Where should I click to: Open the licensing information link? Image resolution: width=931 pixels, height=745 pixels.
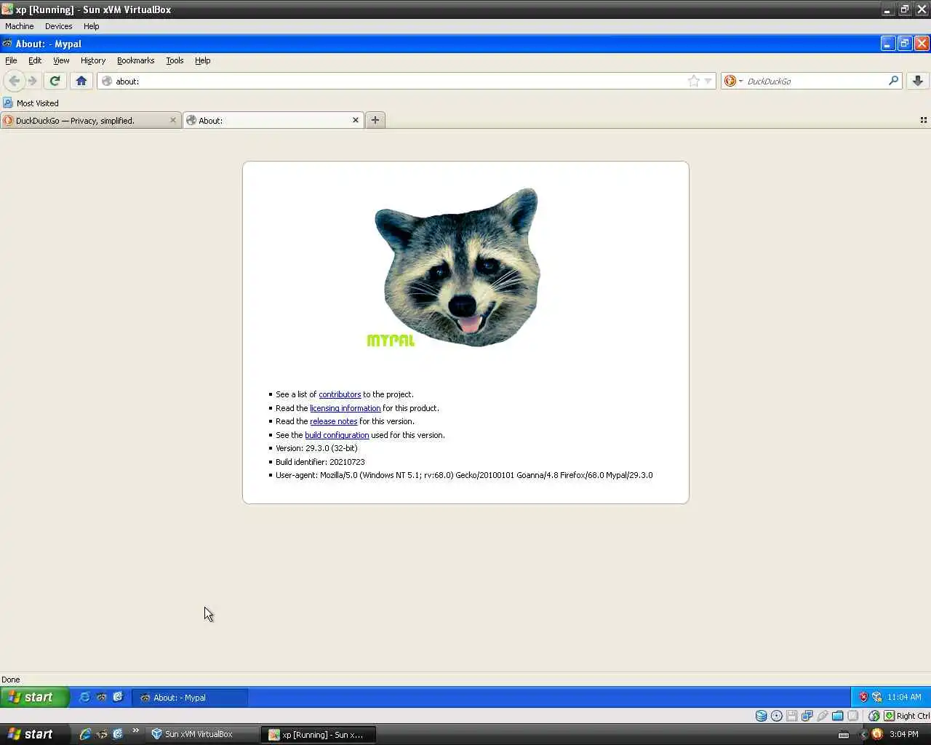coord(345,408)
